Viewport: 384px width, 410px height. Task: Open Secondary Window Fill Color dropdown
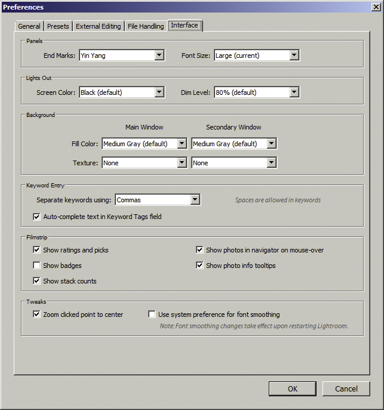tap(234, 144)
